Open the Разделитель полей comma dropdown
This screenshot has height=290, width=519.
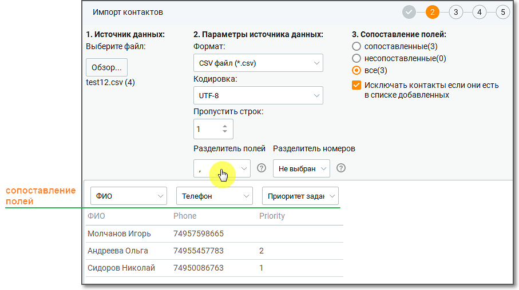pyautogui.click(x=222, y=168)
